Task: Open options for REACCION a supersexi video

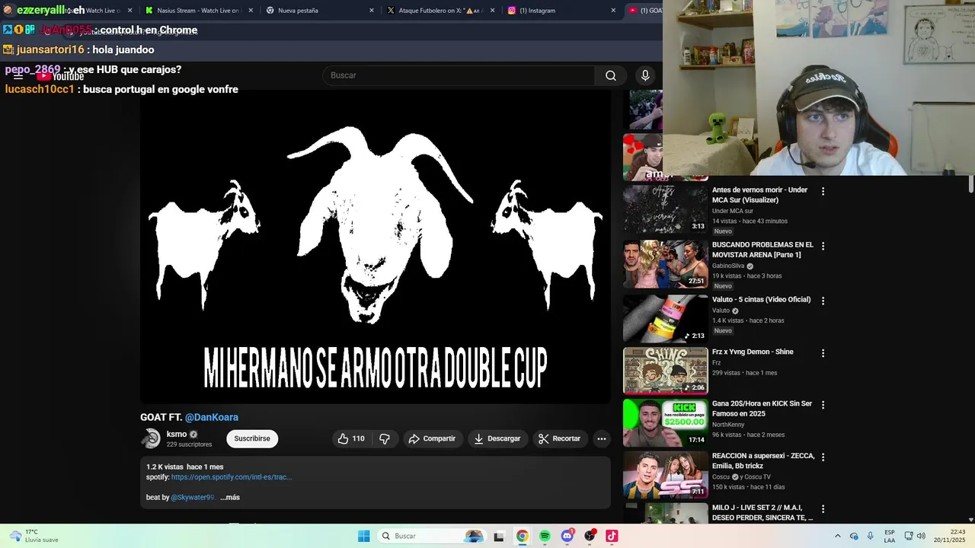Action: pos(823,457)
